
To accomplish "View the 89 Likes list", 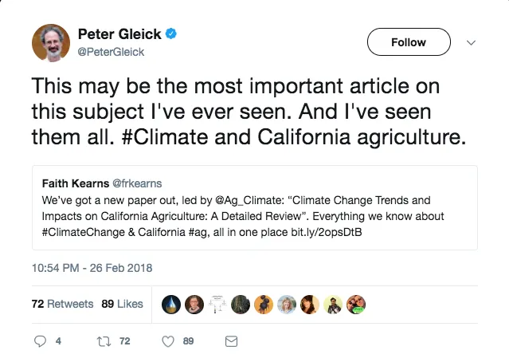I will coord(122,304).
